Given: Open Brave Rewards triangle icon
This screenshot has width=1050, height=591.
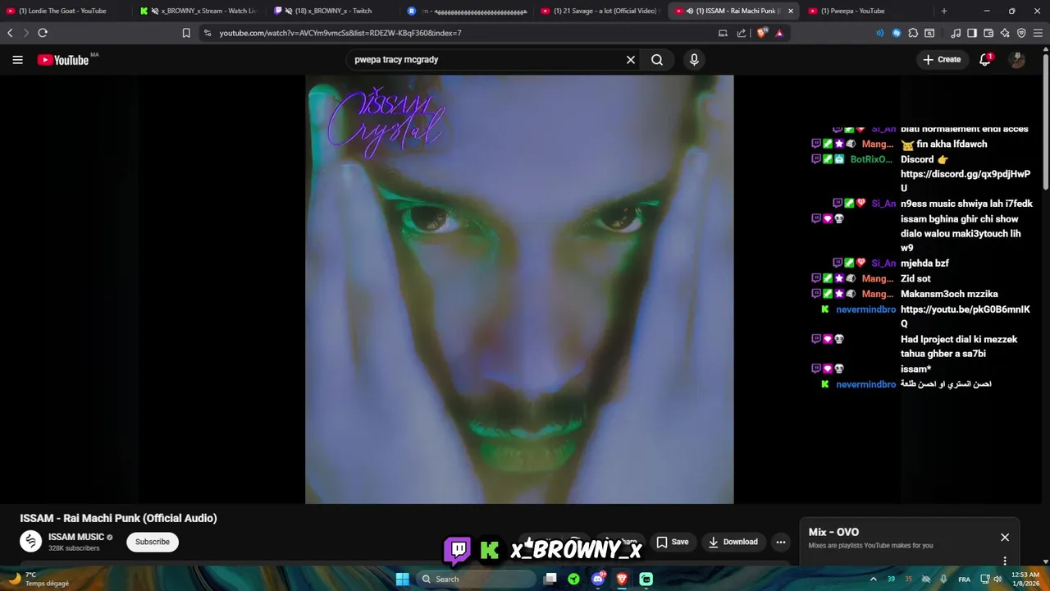Looking at the screenshot, I should click(779, 33).
